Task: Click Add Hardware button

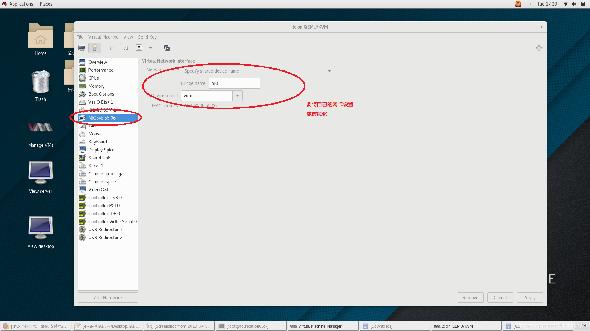Action: (108, 298)
